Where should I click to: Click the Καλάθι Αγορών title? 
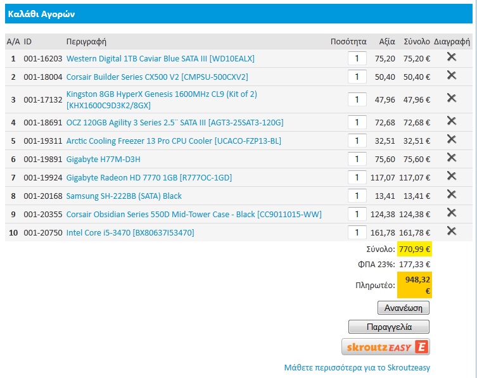coord(41,14)
